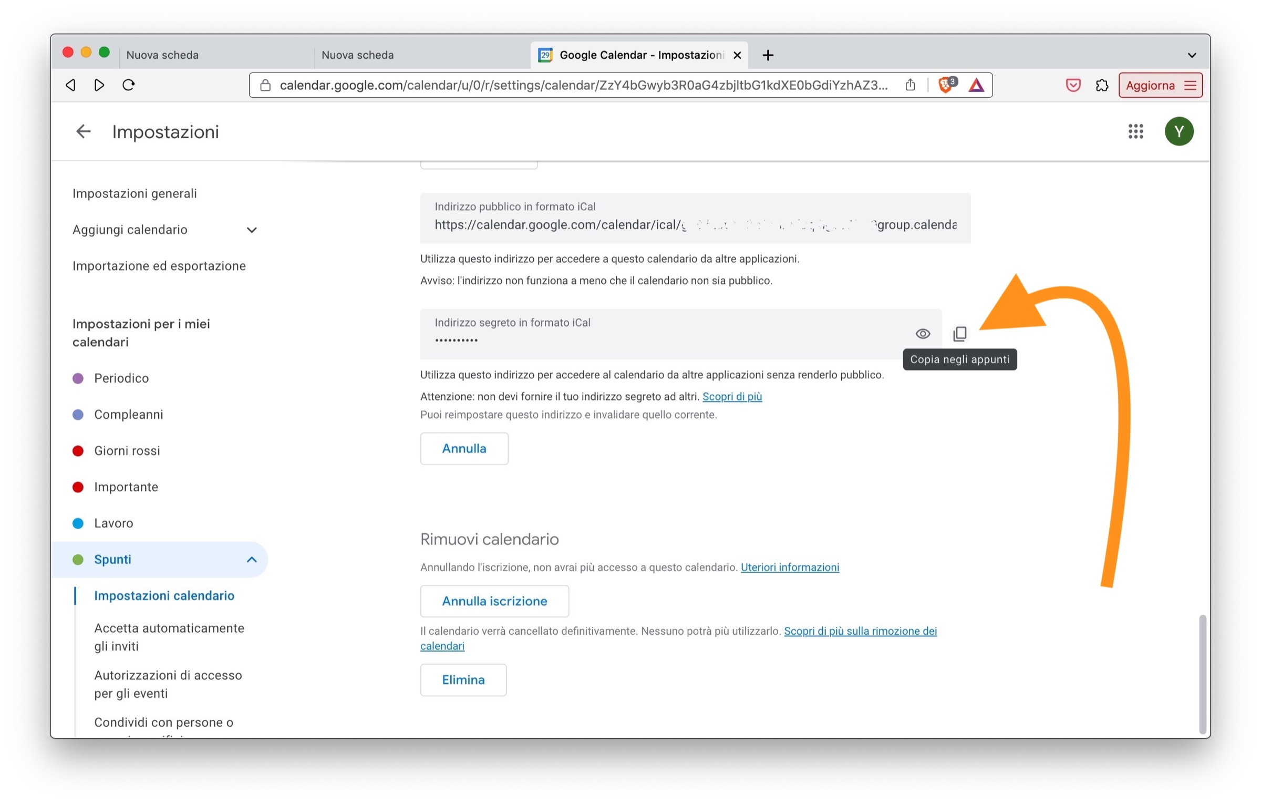Open the Google apps grid
Screen dimensions: 1261x805
click(1135, 131)
